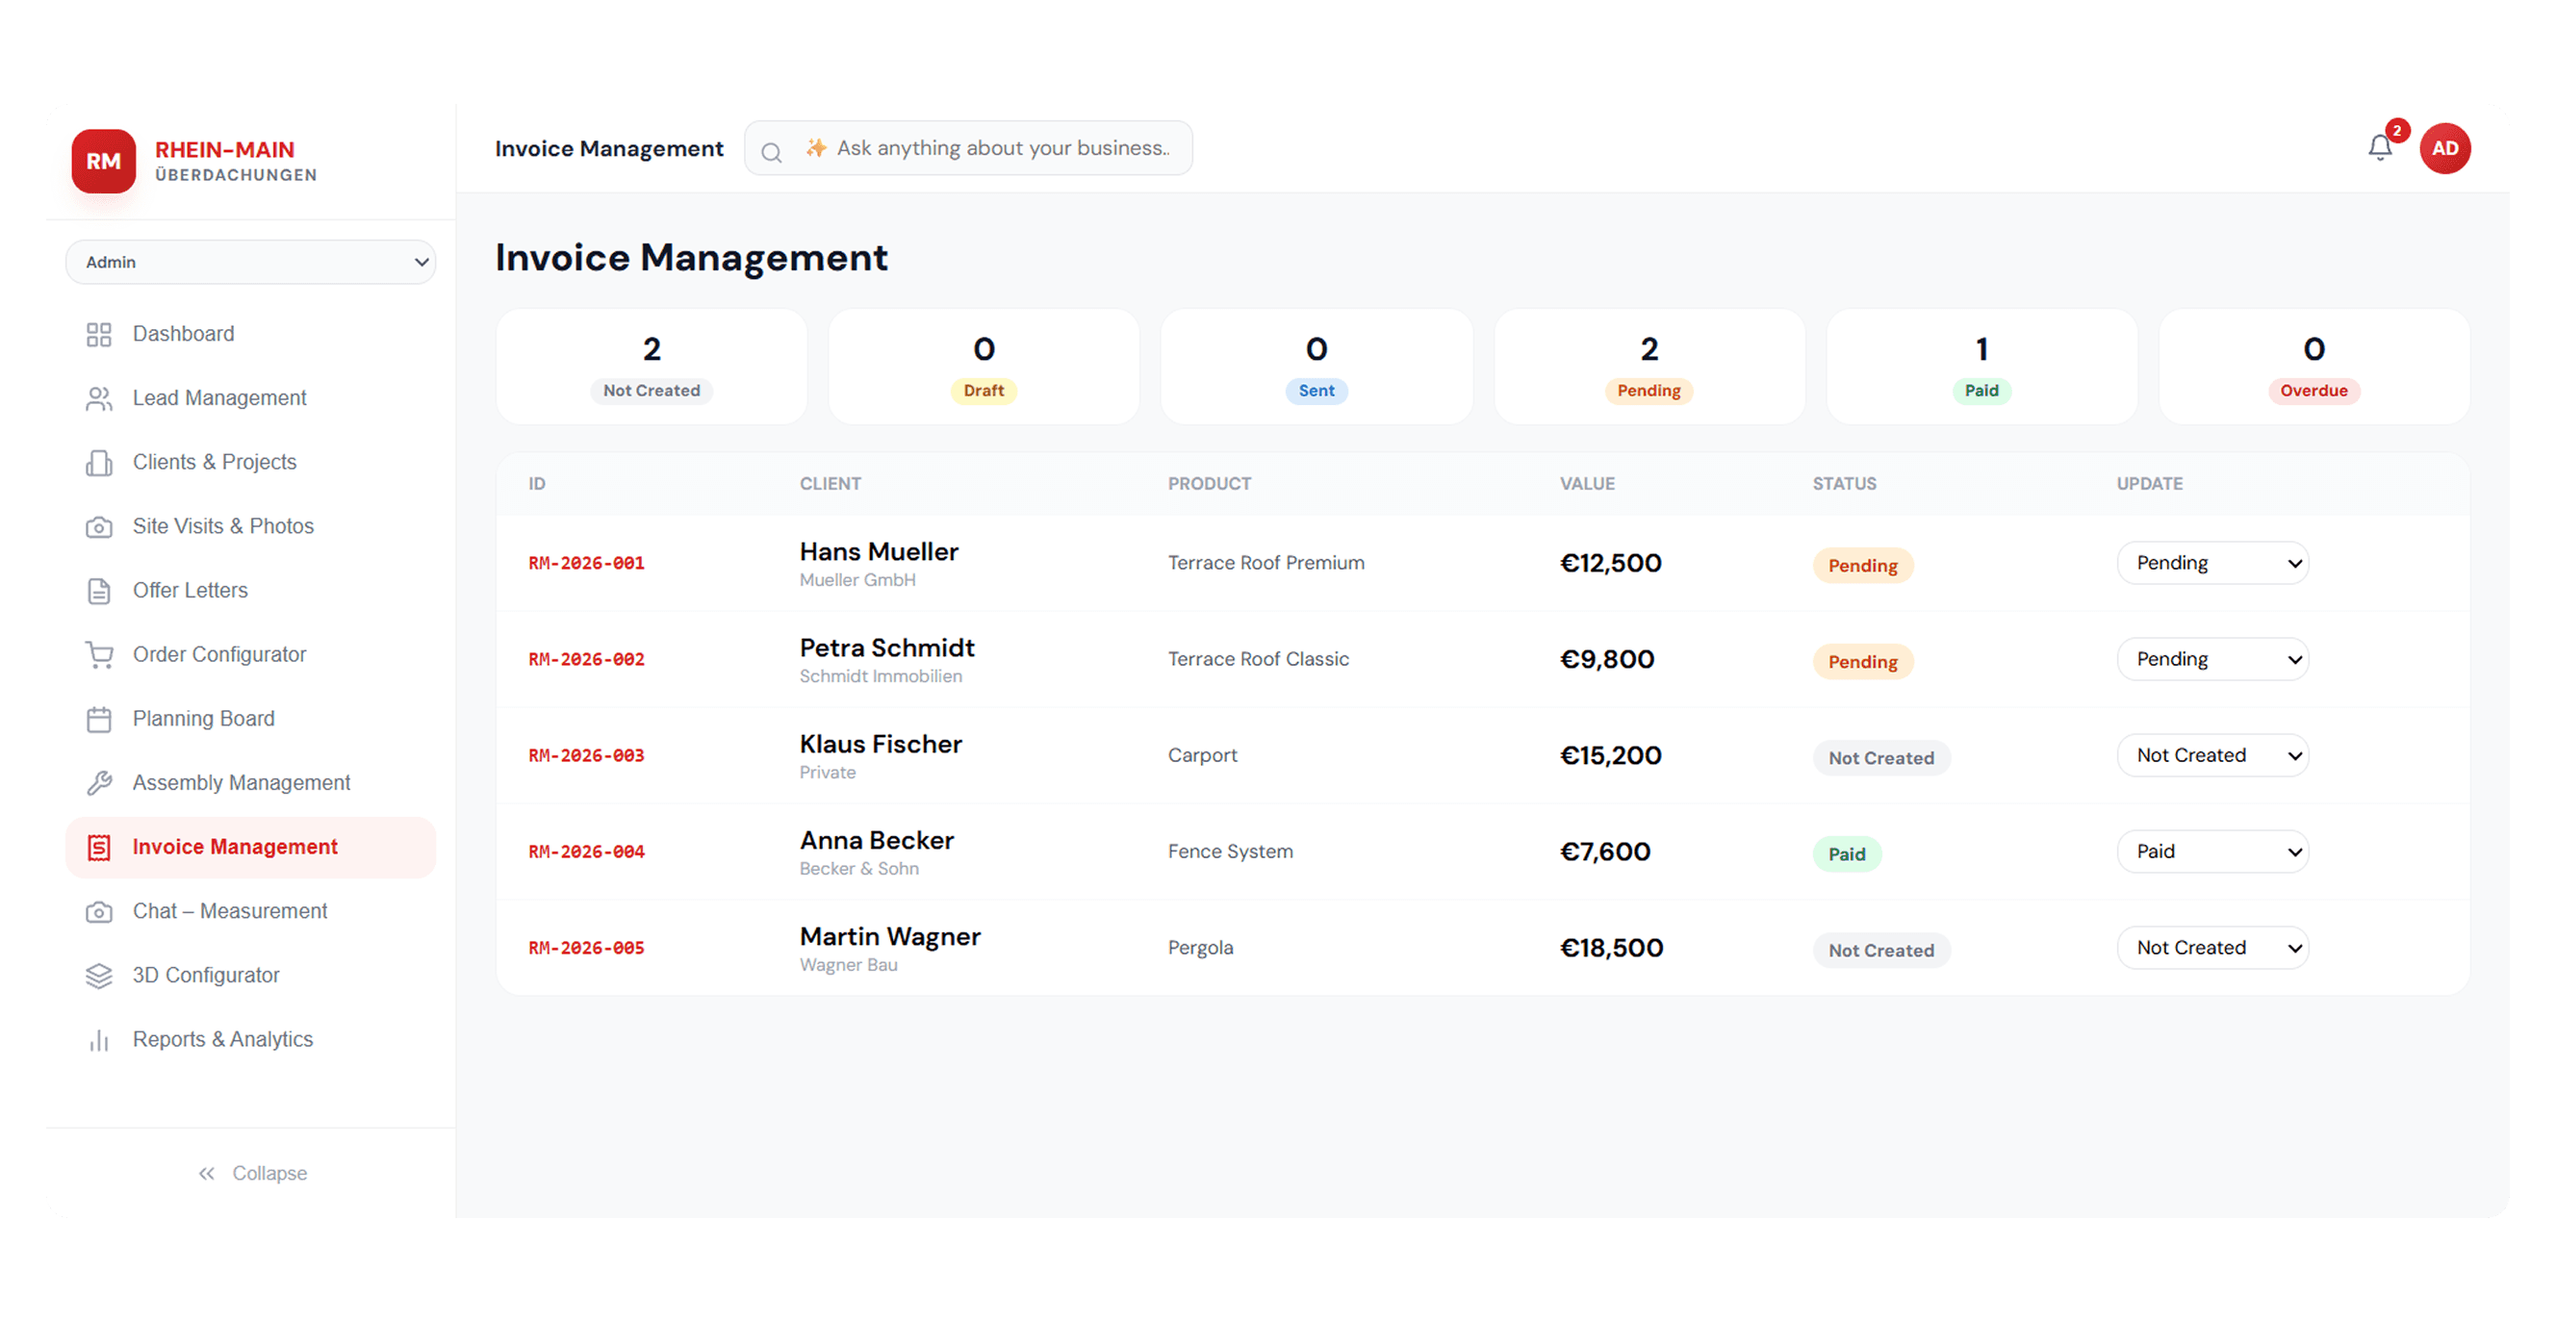Open Reports & Analytics
The width and height of the screenshot is (2556, 1322).
(x=250, y=1040)
